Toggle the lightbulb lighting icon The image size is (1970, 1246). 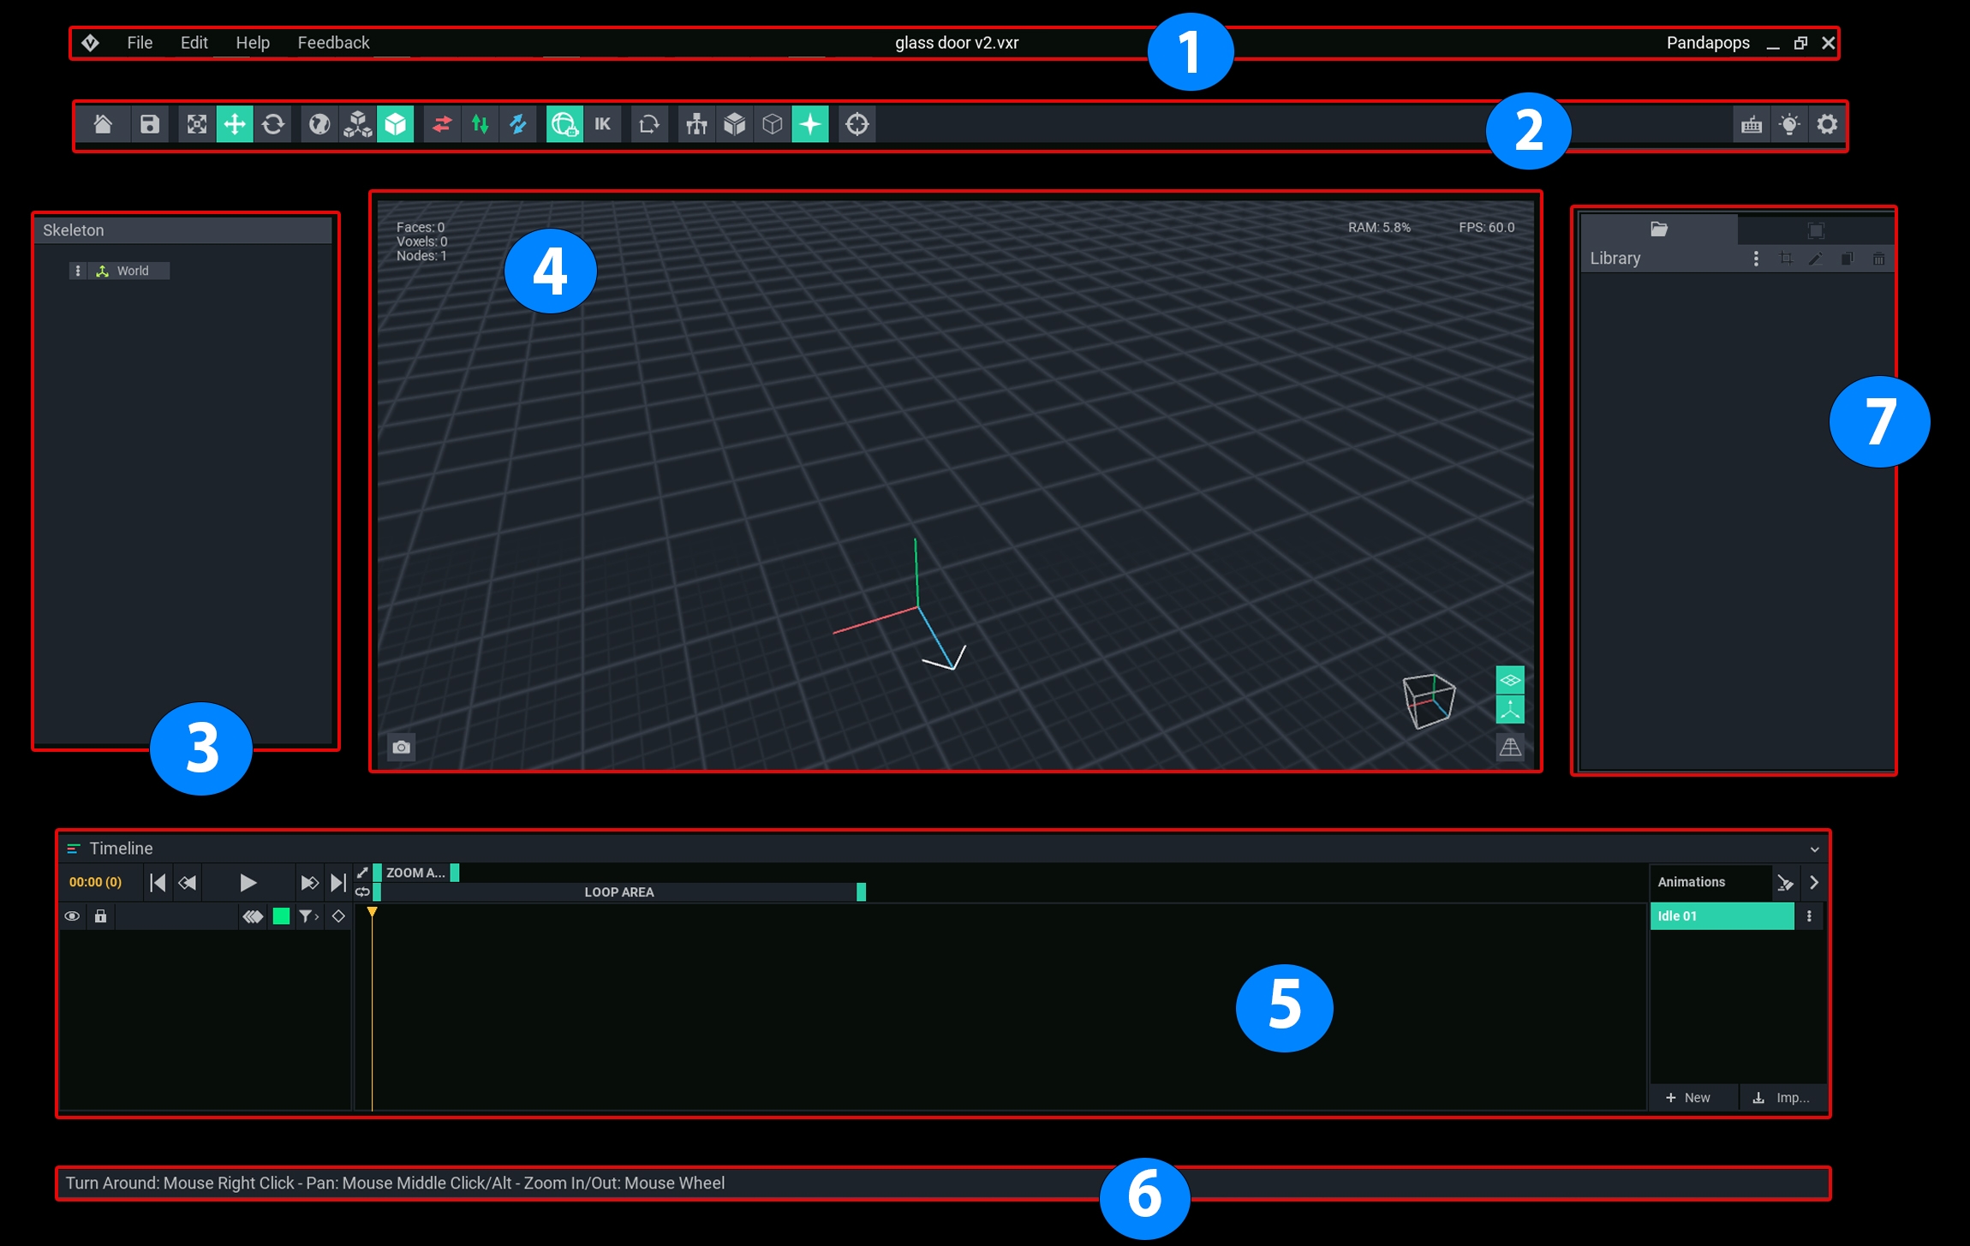1789,124
